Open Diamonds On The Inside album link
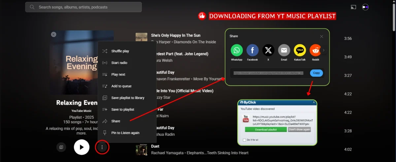The height and width of the screenshot is (162, 396). pyautogui.click(x=195, y=42)
